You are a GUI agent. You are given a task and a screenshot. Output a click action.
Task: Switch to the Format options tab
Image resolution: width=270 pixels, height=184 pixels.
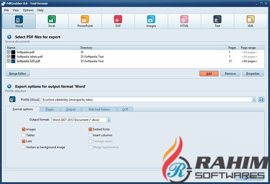(x=23, y=109)
